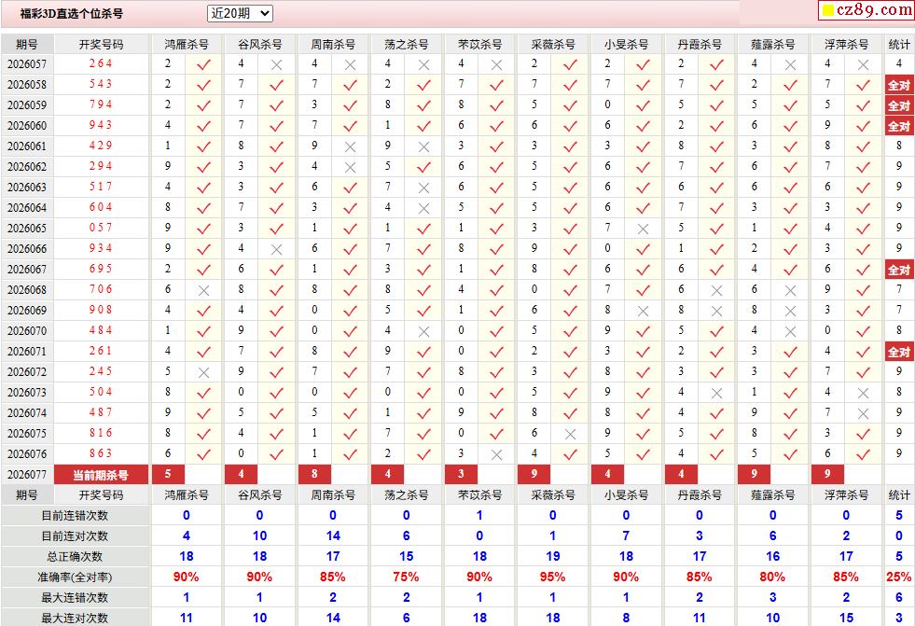The height and width of the screenshot is (626, 915).
Task: Click the 最大连错次数 row label
Action: point(75,597)
